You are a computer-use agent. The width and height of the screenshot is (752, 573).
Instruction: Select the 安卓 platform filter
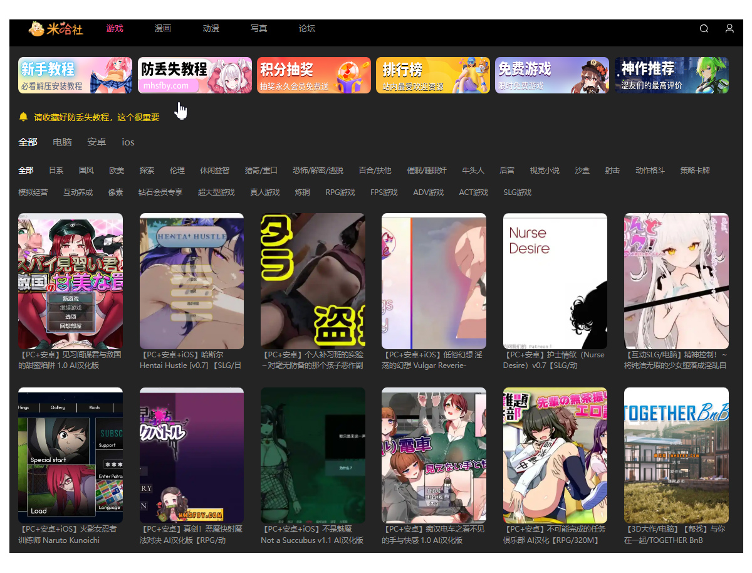(x=96, y=142)
